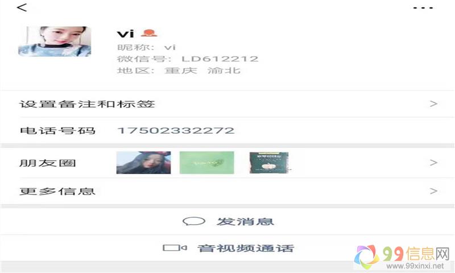Tap phone number 17502332272

pos(176,131)
